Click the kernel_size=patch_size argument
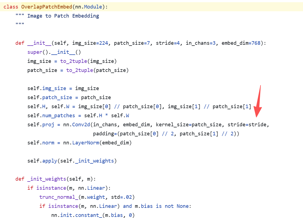 pos(189,125)
